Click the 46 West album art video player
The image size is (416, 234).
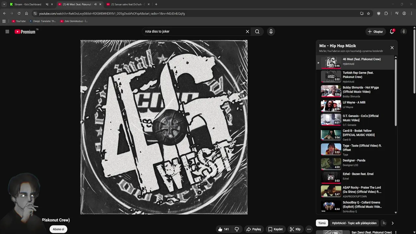coord(164,127)
